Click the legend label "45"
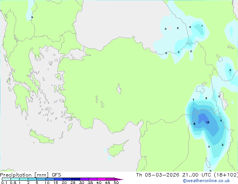 [107, 182]
